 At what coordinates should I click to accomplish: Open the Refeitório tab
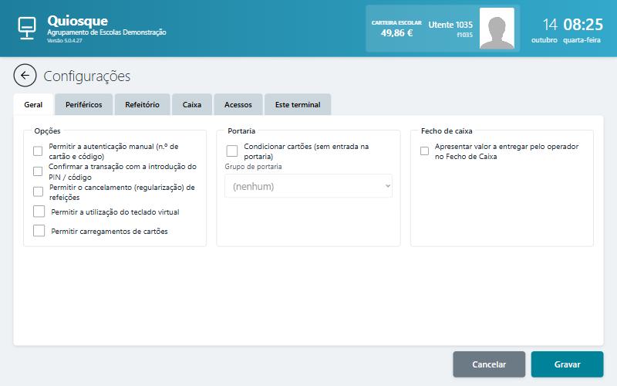142,105
